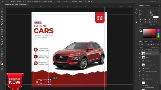Hide the Ellipse 2 layer
This screenshot has width=161, height=90.
(x=140, y=57)
